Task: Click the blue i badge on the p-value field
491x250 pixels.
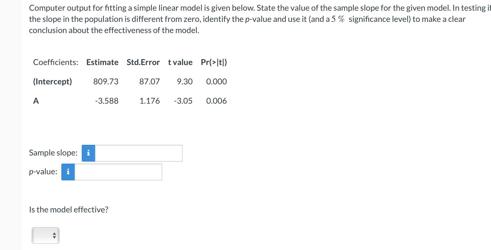Action: tap(68, 172)
